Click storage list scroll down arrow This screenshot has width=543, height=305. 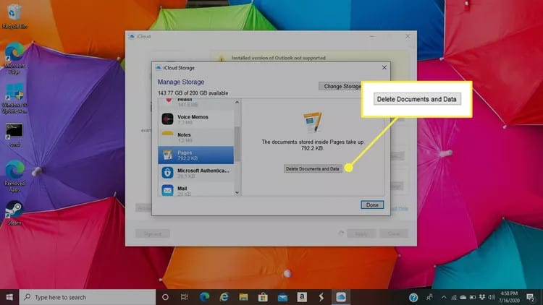coord(237,193)
